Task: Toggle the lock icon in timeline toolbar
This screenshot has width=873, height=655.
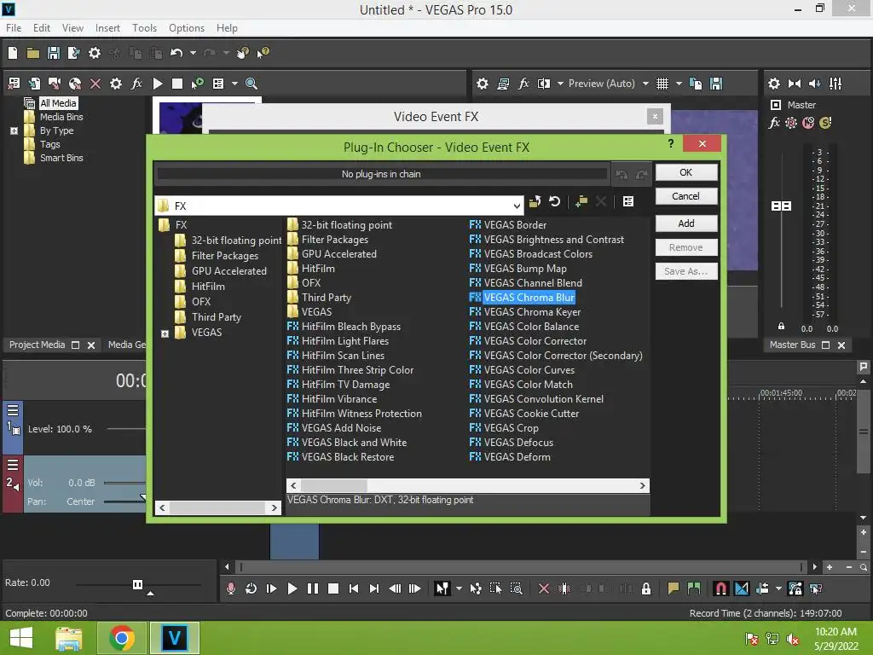Action: 646,588
